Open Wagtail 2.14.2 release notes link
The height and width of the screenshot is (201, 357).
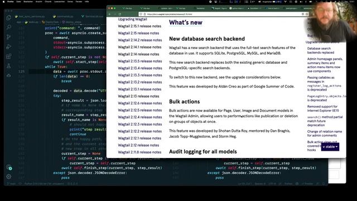pos(140,40)
